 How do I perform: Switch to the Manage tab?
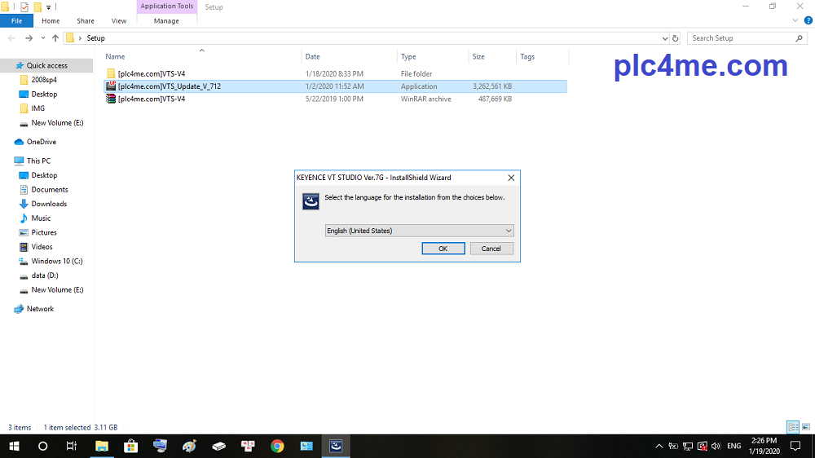166,21
